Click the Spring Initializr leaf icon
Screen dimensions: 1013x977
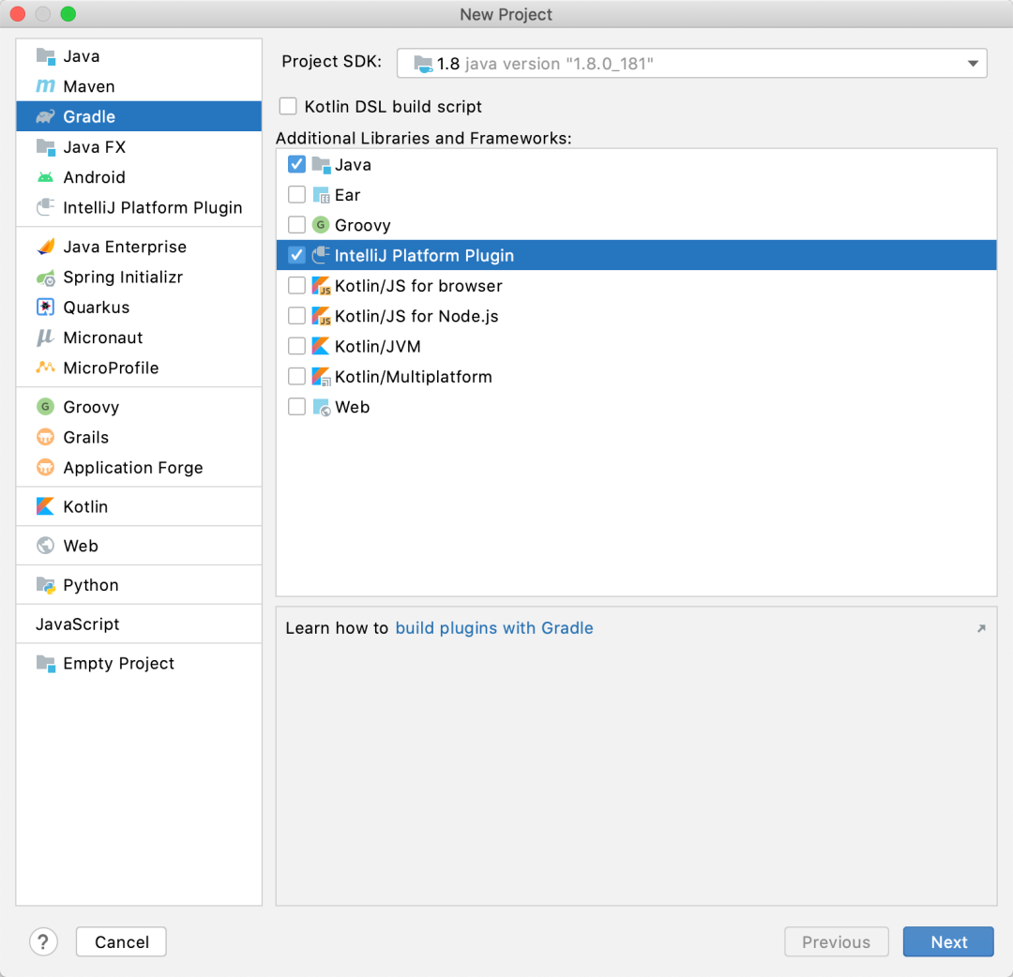click(x=45, y=278)
